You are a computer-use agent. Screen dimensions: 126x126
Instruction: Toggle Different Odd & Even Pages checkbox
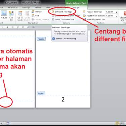click(53, 15)
